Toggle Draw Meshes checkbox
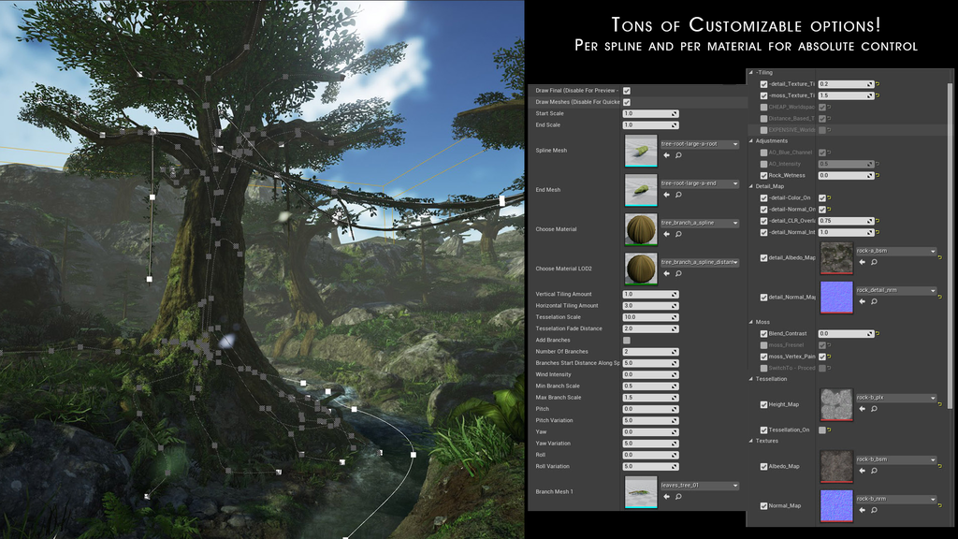Viewport: 958px width, 539px height. [627, 102]
